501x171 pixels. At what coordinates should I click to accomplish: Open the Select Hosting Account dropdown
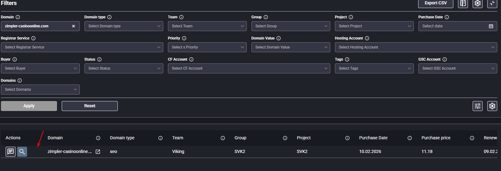coord(416,47)
